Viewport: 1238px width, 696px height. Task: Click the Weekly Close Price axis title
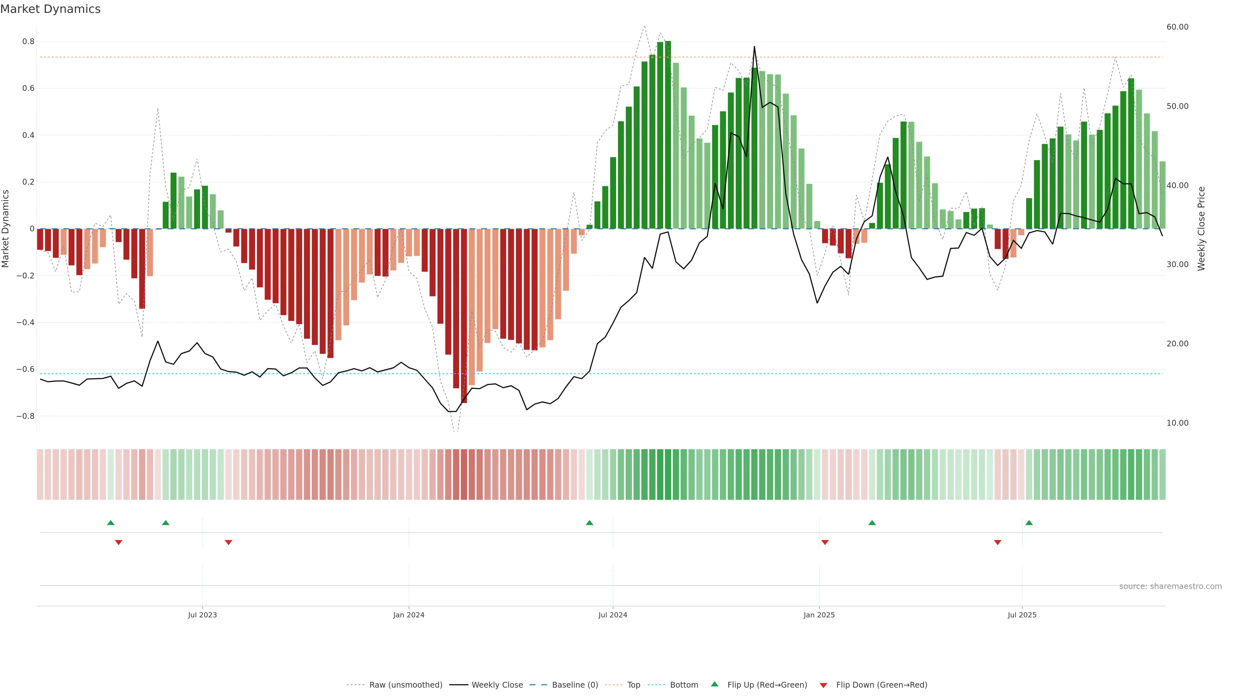(x=1201, y=229)
